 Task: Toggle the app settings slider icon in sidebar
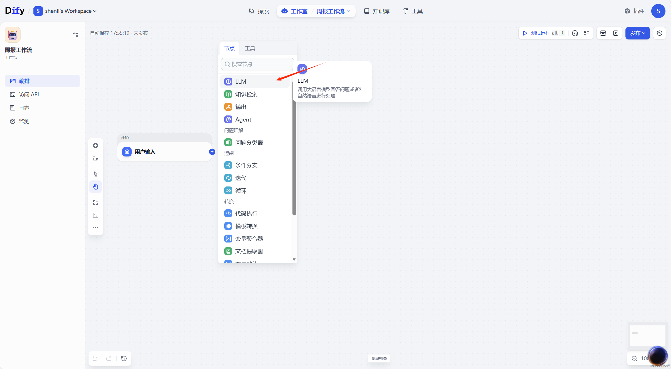[x=76, y=35]
